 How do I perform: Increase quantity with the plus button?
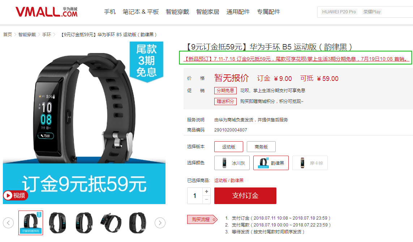point(207,191)
